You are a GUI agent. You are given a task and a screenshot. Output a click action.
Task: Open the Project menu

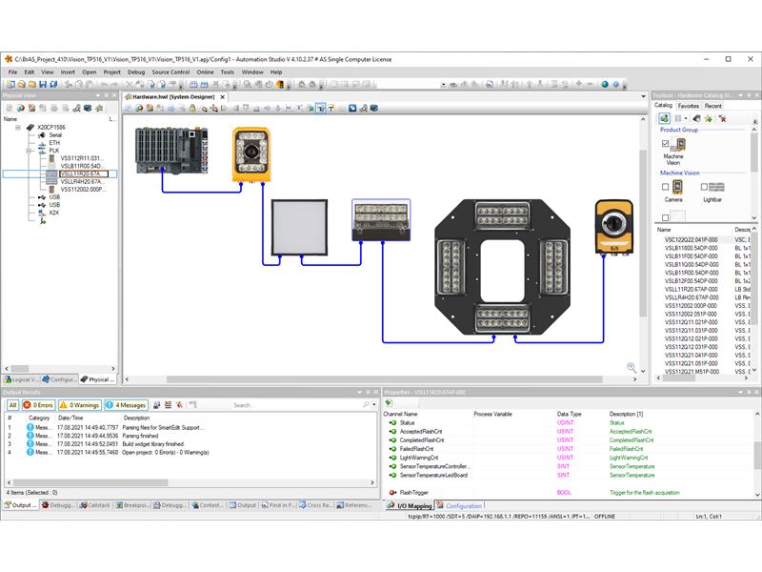pyautogui.click(x=111, y=72)
